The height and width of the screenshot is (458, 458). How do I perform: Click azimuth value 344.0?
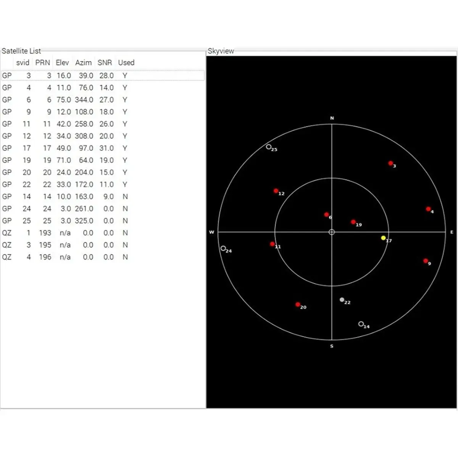[x=84, y=100]
